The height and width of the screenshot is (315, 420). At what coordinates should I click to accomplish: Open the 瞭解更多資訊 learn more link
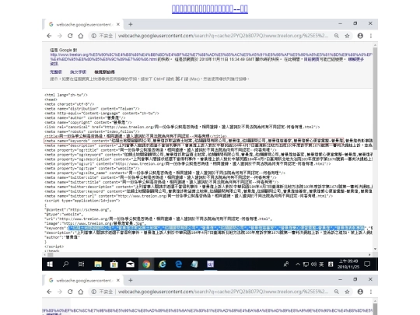tap(356, 59)
